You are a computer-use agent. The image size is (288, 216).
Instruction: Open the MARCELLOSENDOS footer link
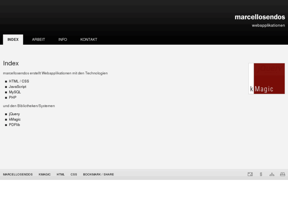click(18, 174)
